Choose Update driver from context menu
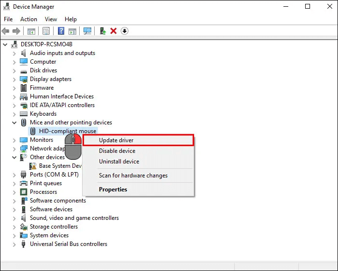The width and height of the screenshot is (338, 271). pyautogui.click(x=116, y=140)
